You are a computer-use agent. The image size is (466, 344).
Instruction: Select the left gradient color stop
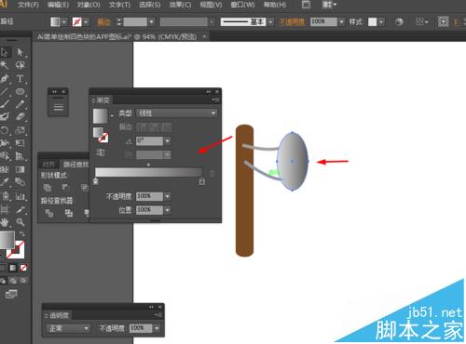click(96, 181)
